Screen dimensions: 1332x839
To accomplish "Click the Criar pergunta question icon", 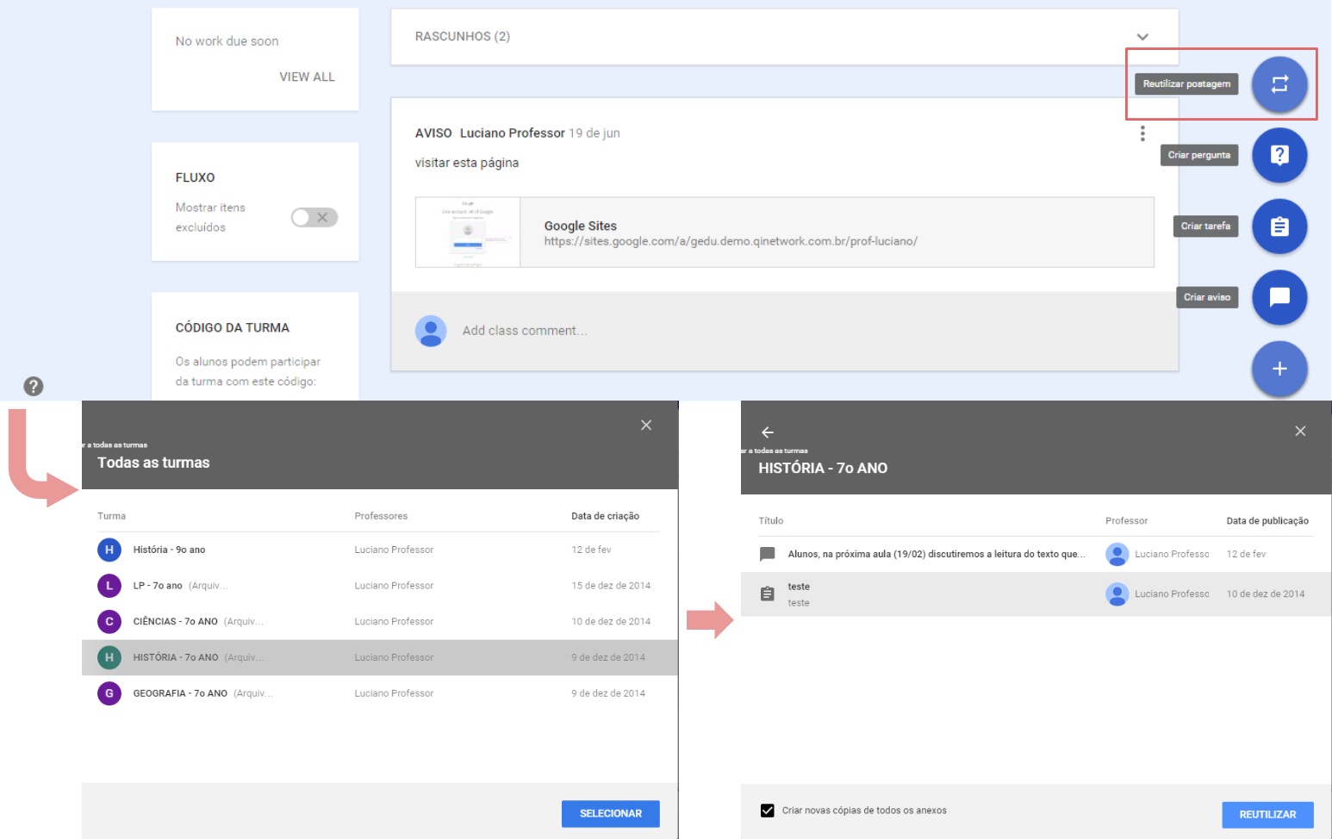I will coord(1279,155).
